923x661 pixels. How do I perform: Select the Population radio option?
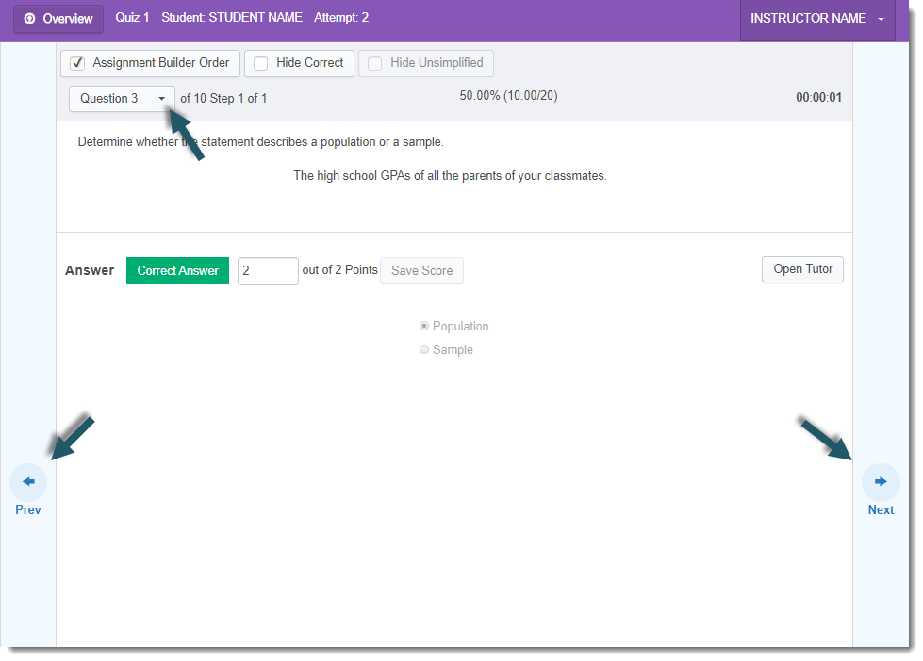tap(424, 326)
